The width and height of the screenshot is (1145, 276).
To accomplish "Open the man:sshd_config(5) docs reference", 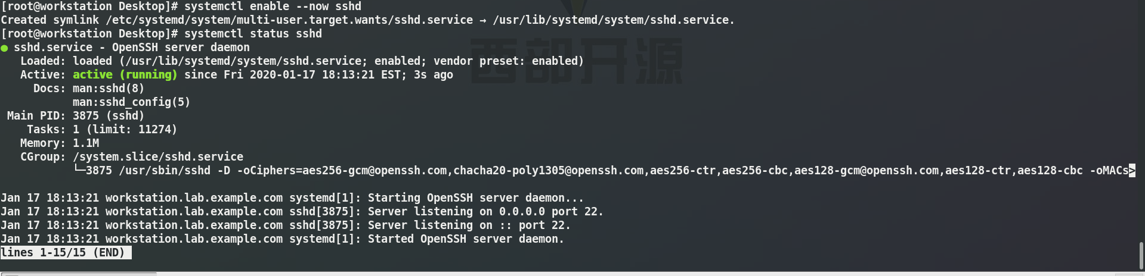I will [131, 102].
